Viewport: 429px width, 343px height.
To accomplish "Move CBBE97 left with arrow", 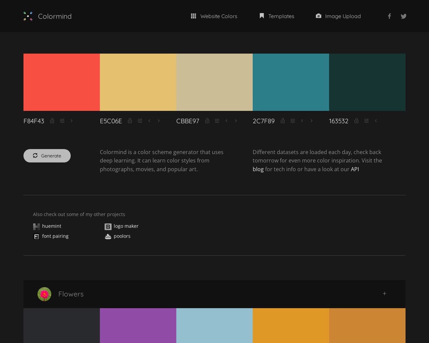I will click(226, 121).
